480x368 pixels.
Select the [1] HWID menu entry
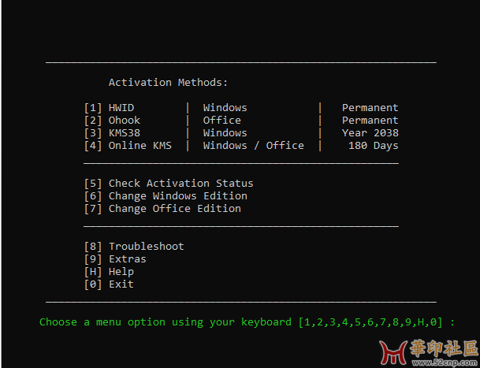click(109, 108)
